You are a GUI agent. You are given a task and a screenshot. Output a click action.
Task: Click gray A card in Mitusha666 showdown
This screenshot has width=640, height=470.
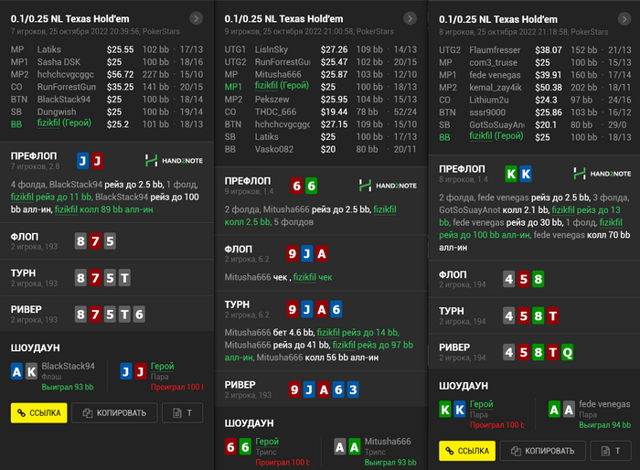click(x=340, y=447)
